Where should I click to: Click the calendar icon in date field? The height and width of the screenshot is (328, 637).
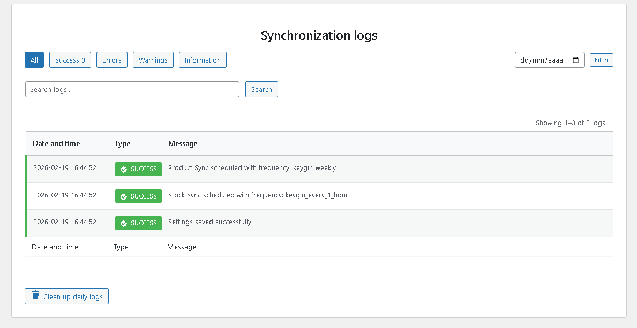coord(575,60)
